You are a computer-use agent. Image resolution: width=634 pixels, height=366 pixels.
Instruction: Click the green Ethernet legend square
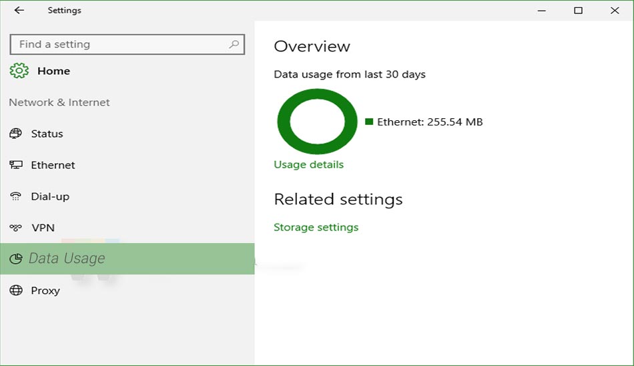pos(369,122)
